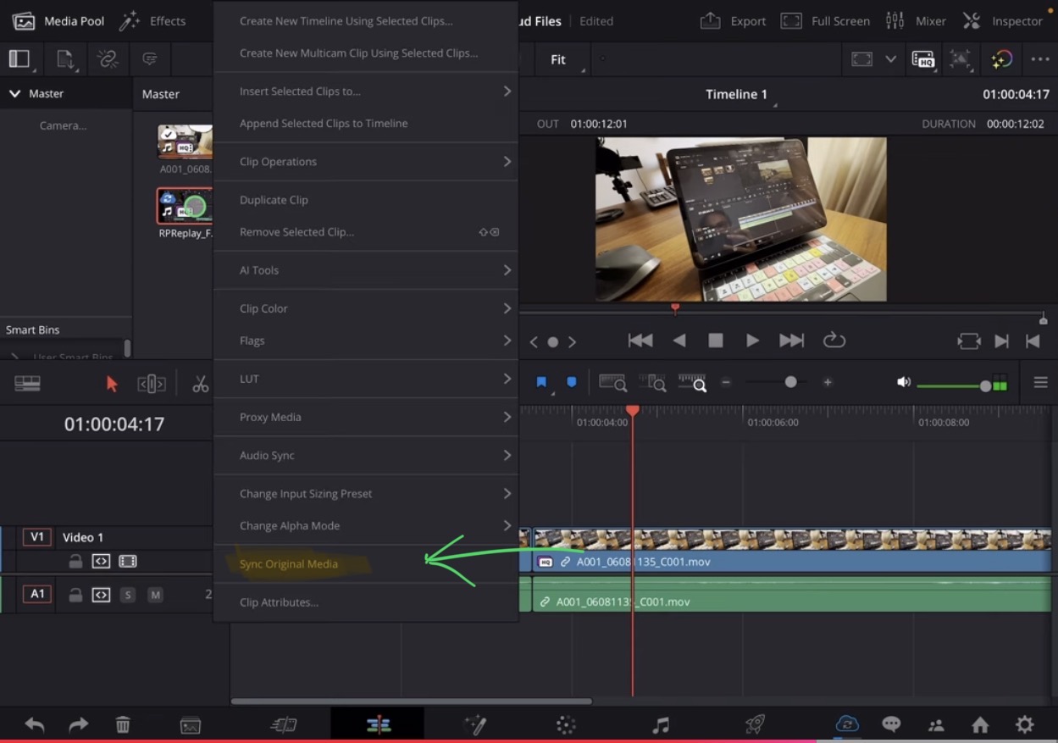Click the undo arrow icon
The height and width of the screenshot is (743, 1058).
tap(35, 724)
